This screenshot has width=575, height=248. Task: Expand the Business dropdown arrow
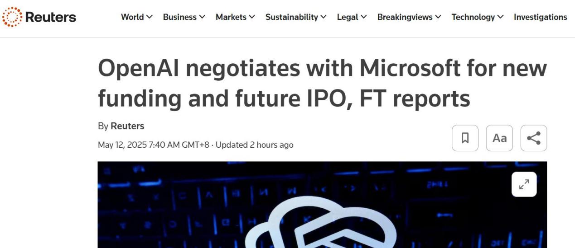pyautogui.click(x=202, y=17)
